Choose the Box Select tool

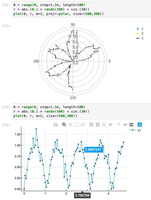tap(76, 125)
